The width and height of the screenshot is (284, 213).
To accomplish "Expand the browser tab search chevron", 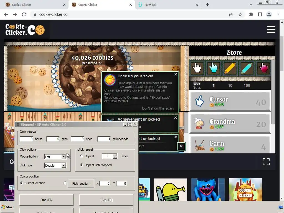I will tap(251, 5).
